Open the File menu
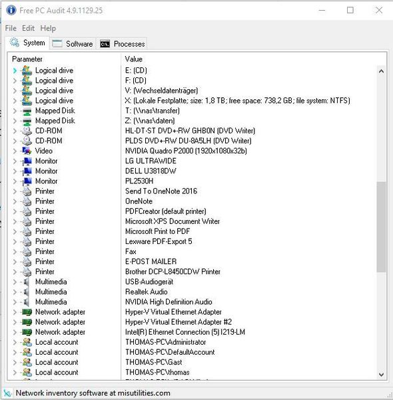Viewport: 393px width, 400px height. [11, 28]
